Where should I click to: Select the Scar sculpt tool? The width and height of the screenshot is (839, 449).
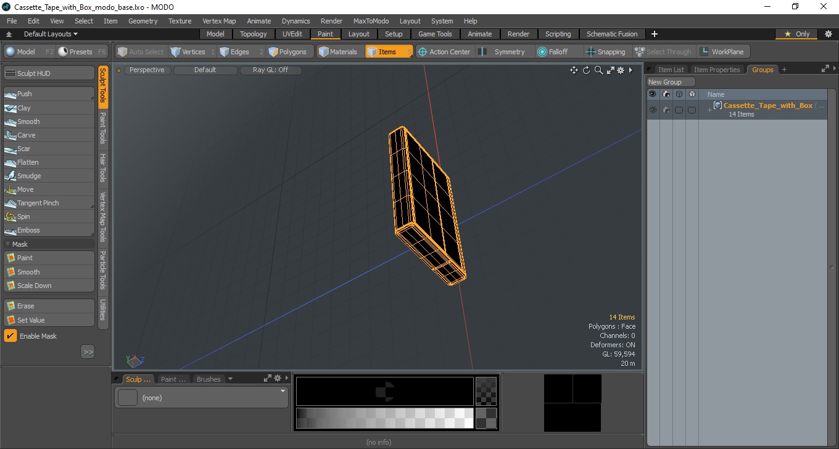tap(49, 149)
